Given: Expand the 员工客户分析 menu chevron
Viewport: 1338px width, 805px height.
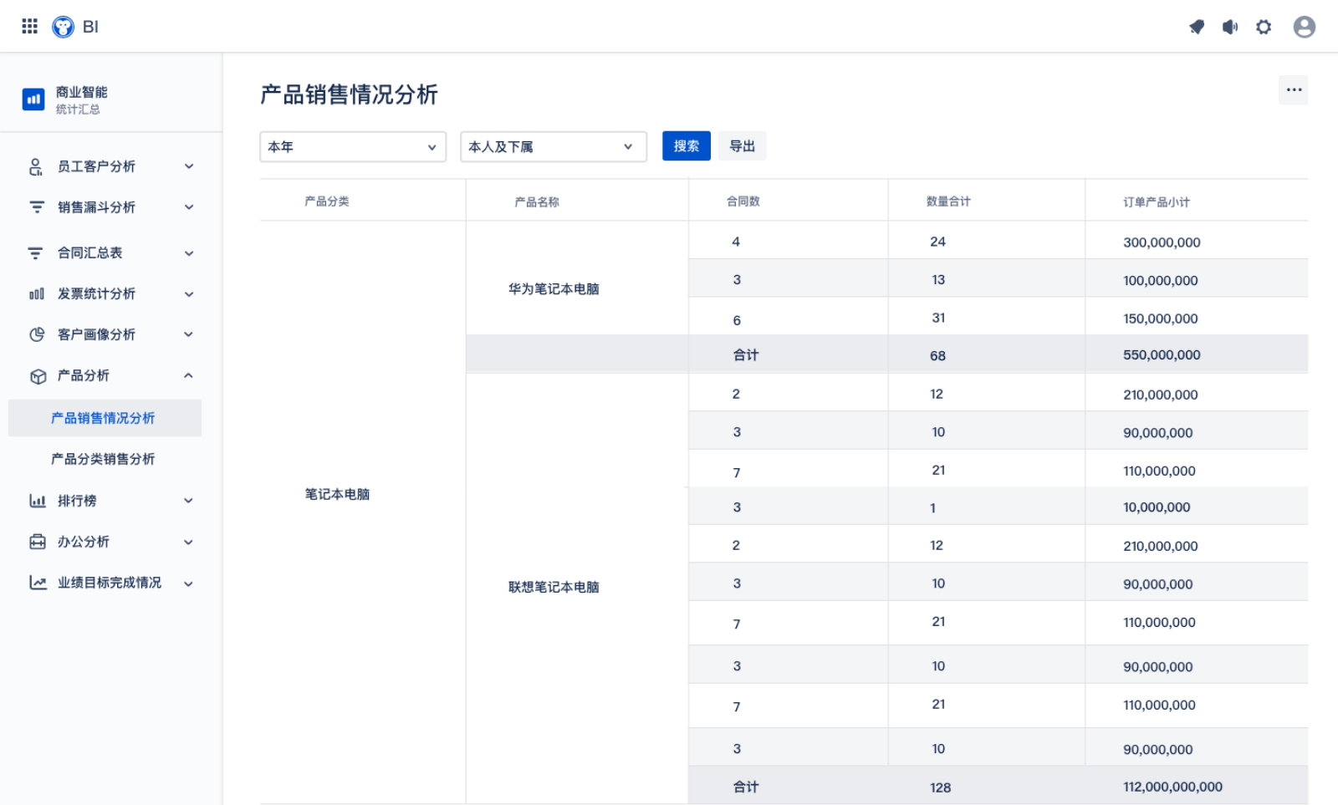Looking at the screenshot, I should 189,166.
